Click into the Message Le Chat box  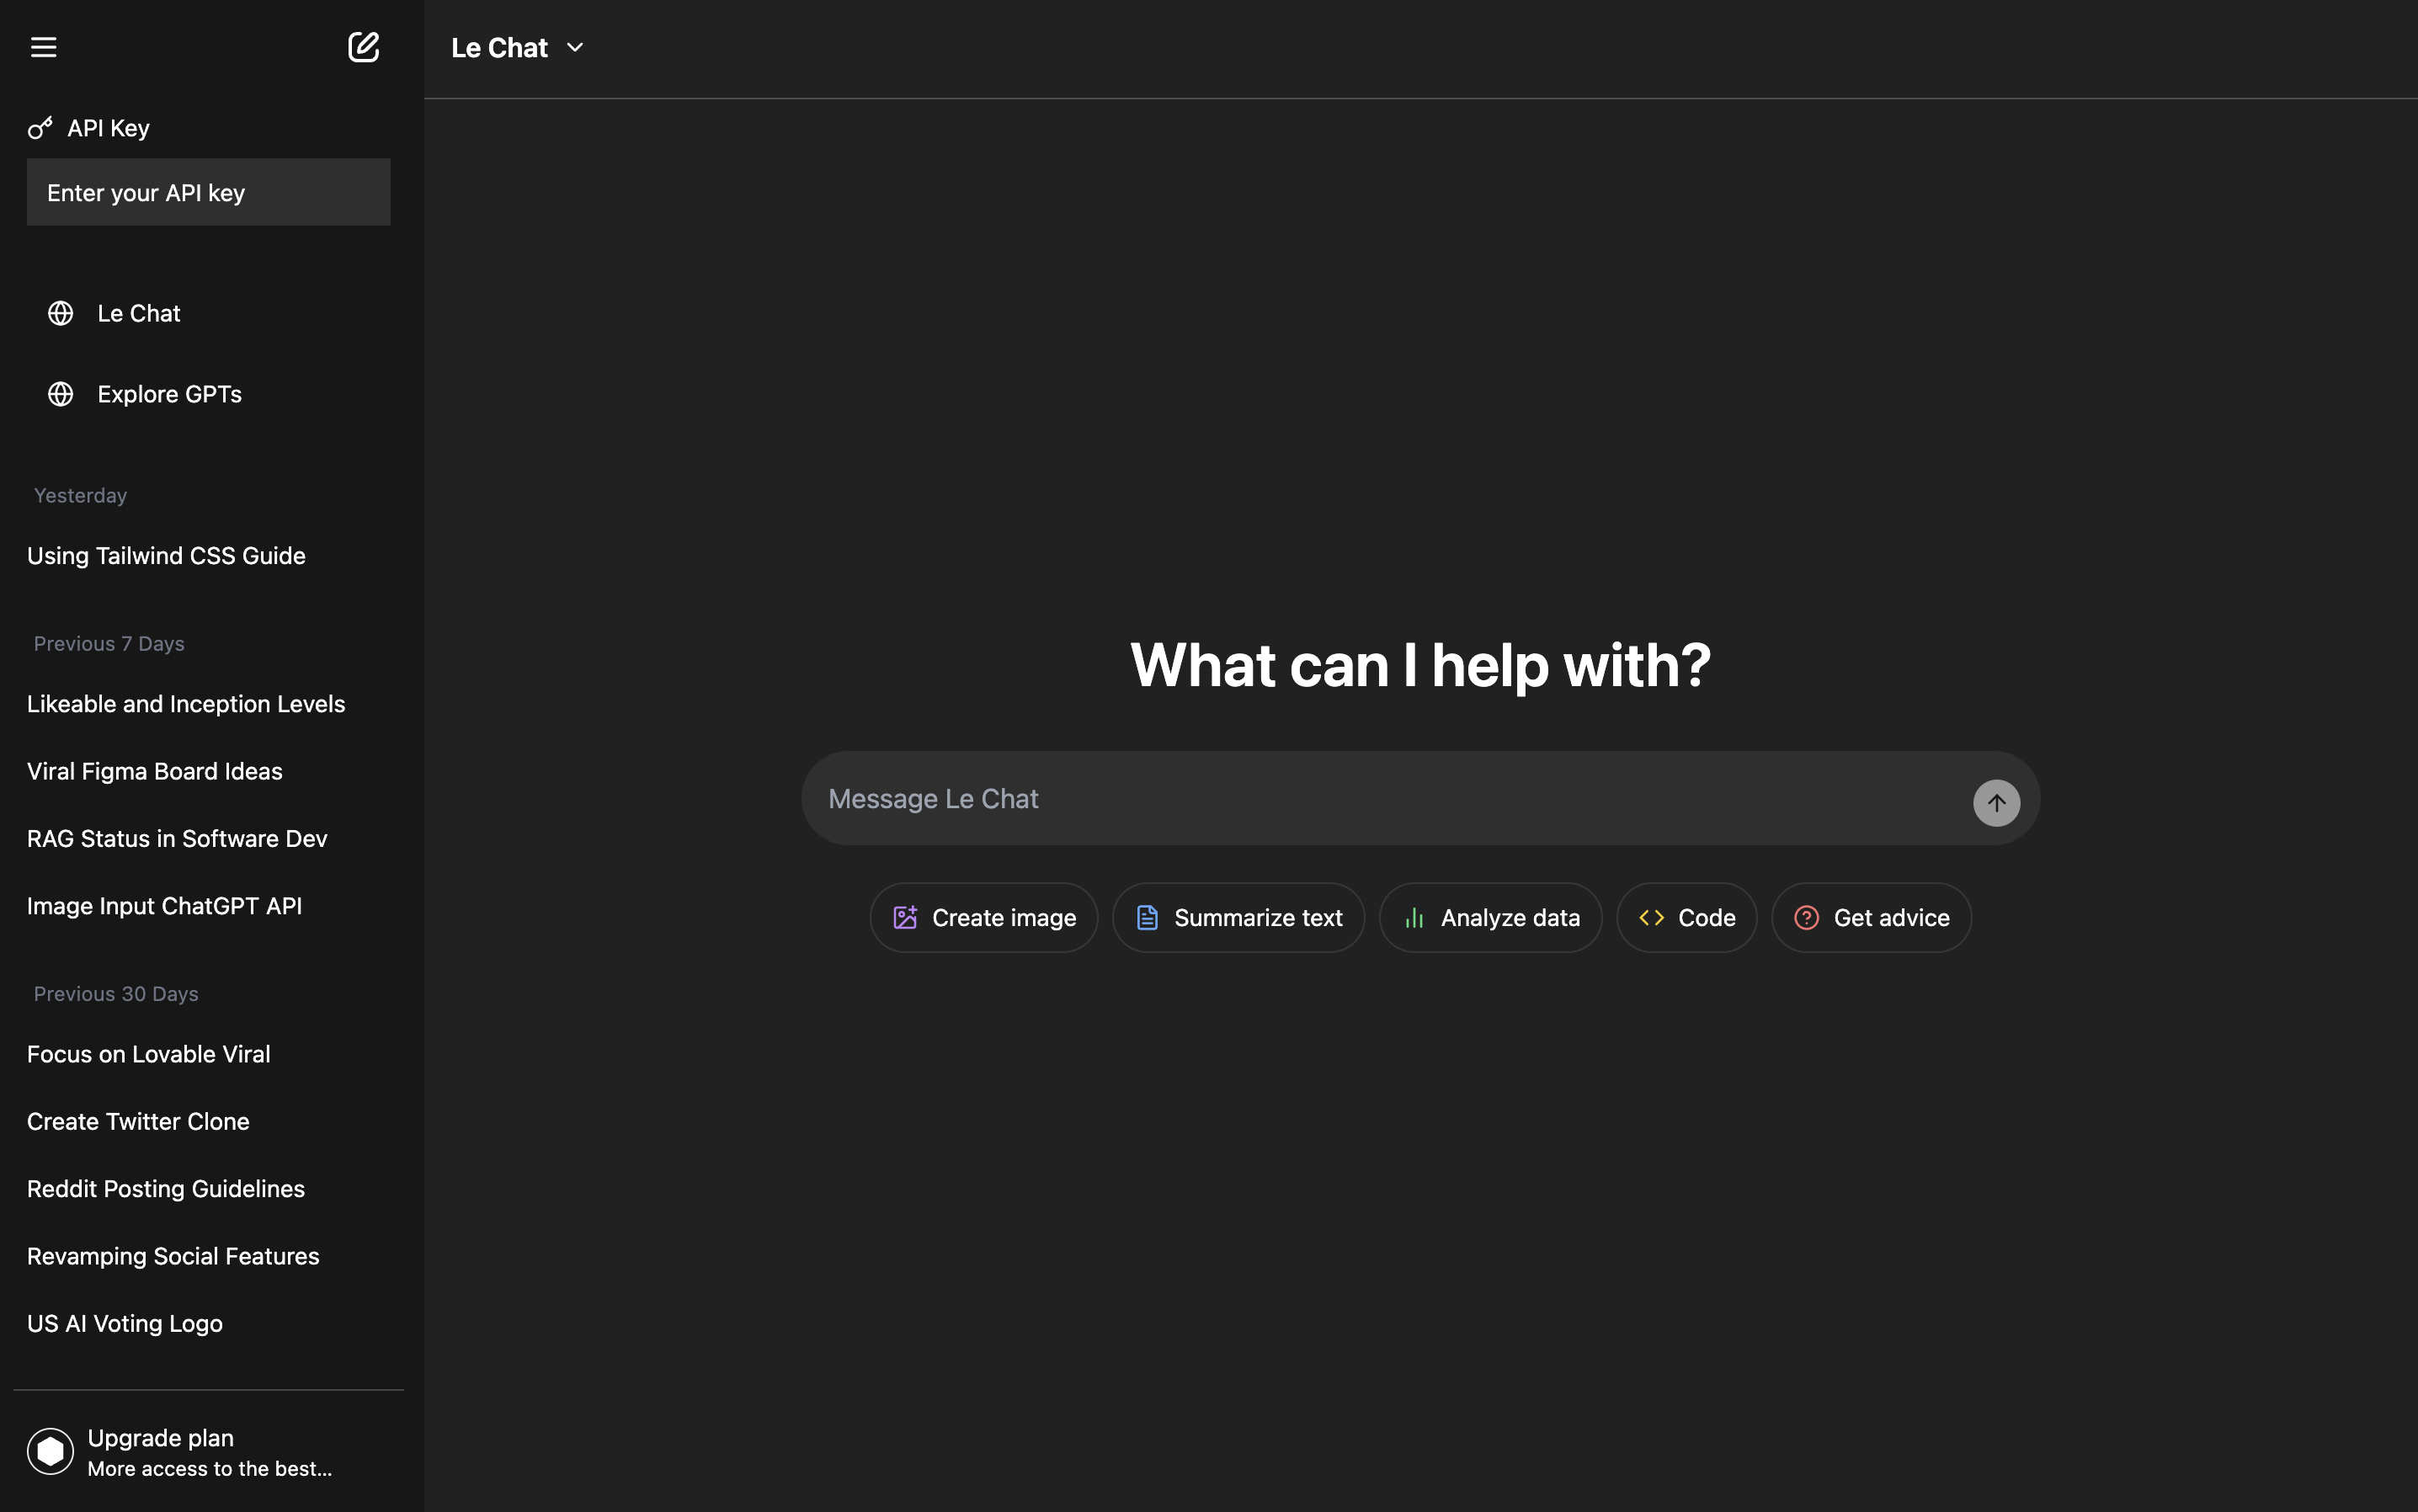[x=1380, y=799]
